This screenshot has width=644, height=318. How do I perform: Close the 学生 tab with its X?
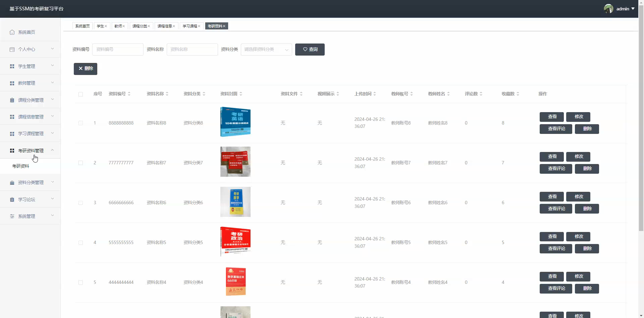point(106,26)
